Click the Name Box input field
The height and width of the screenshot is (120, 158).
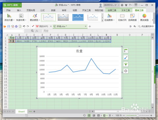pyautogui.click(x=13, y=31)
